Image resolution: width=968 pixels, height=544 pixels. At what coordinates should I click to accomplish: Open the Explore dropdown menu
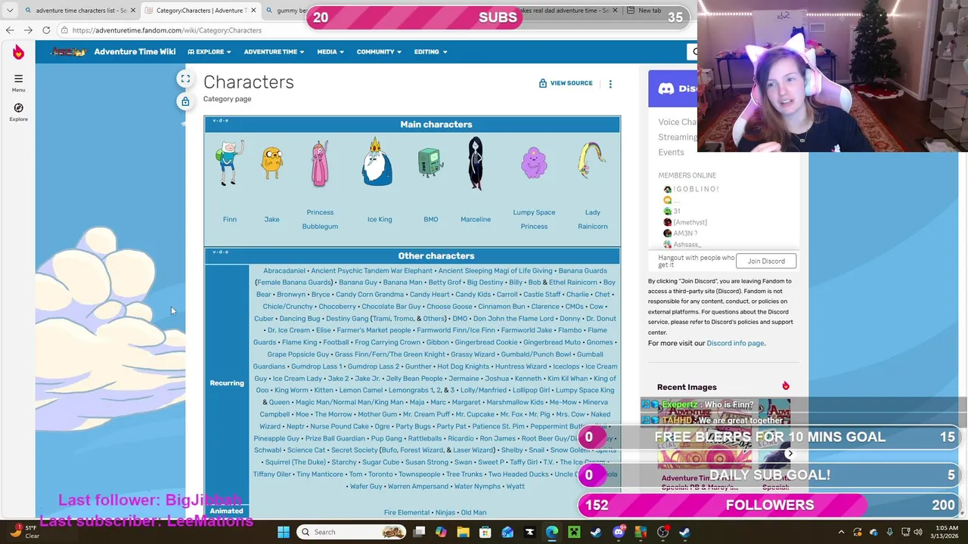pyautogui.click(x=209, y=52)
